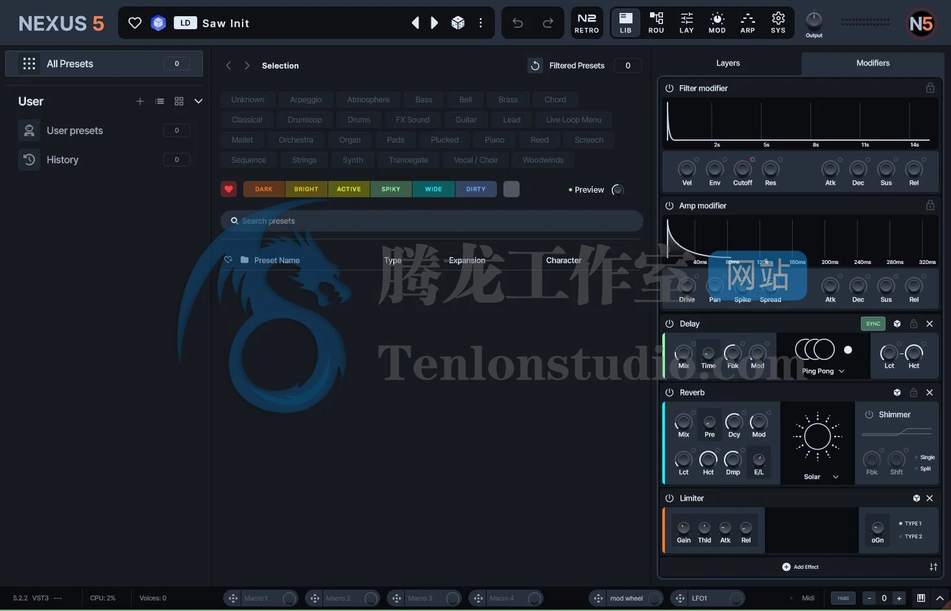Click the blue cube expansion icon
Viewport: 951px width, 611px height.
pyautogui.click(x=158, y=23)
